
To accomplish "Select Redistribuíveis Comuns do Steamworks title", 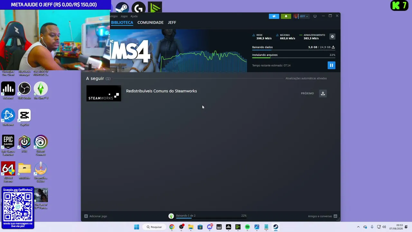I will tap(161, 91).
